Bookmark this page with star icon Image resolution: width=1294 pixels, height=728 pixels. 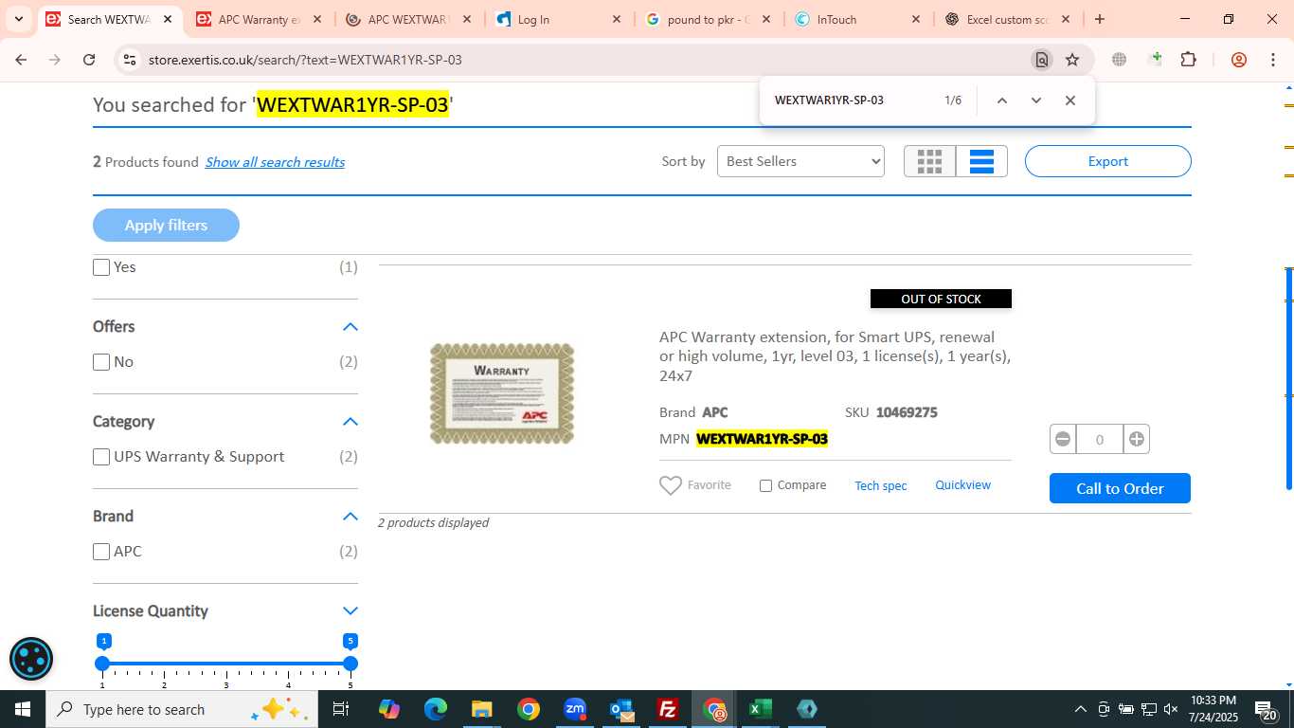tap(1072, 60)
